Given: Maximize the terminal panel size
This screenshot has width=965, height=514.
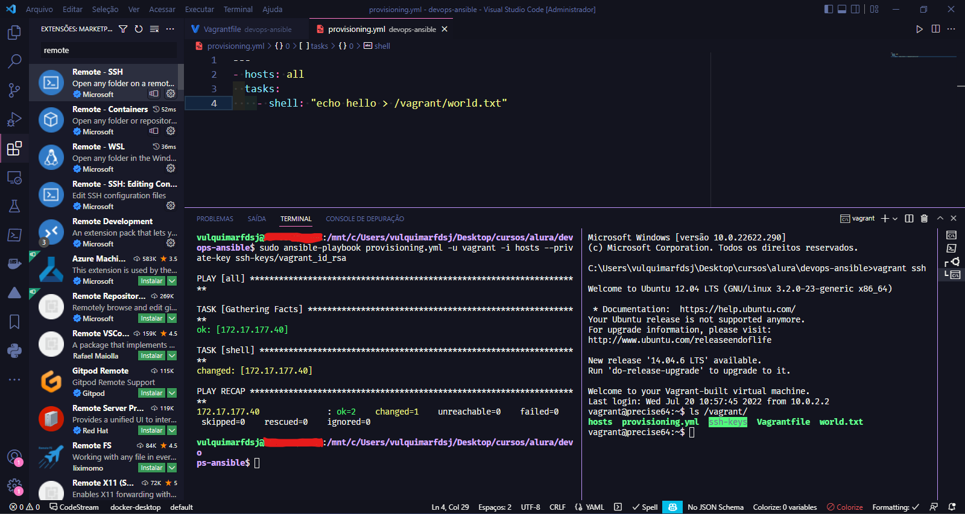Looking at the screenshot, I should (x=940, y=218).
